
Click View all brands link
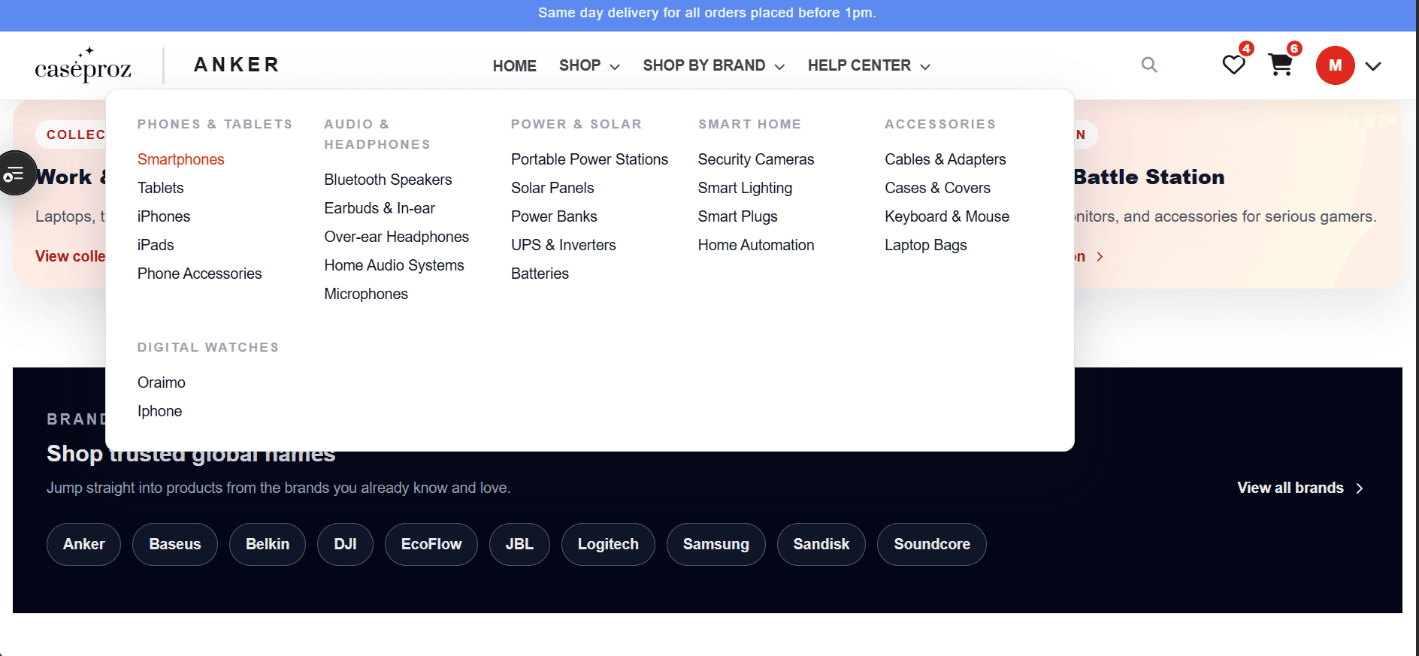click(1300, 488)
